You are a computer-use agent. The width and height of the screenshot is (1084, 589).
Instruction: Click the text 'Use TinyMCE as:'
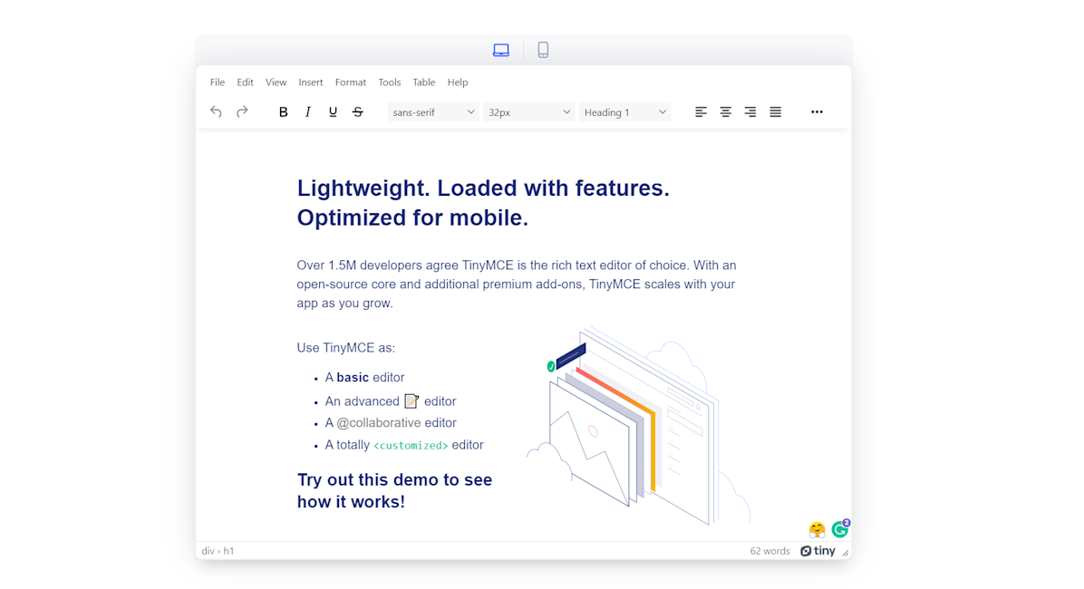click(345, 348)
